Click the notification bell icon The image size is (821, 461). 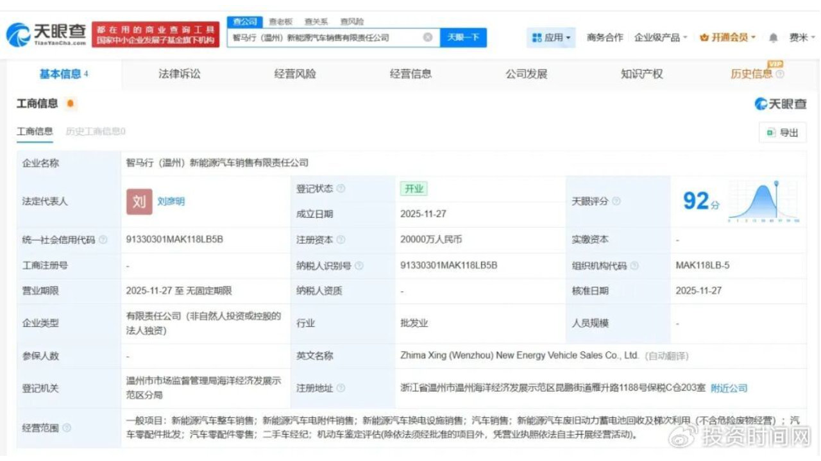[x=773, y=38]
